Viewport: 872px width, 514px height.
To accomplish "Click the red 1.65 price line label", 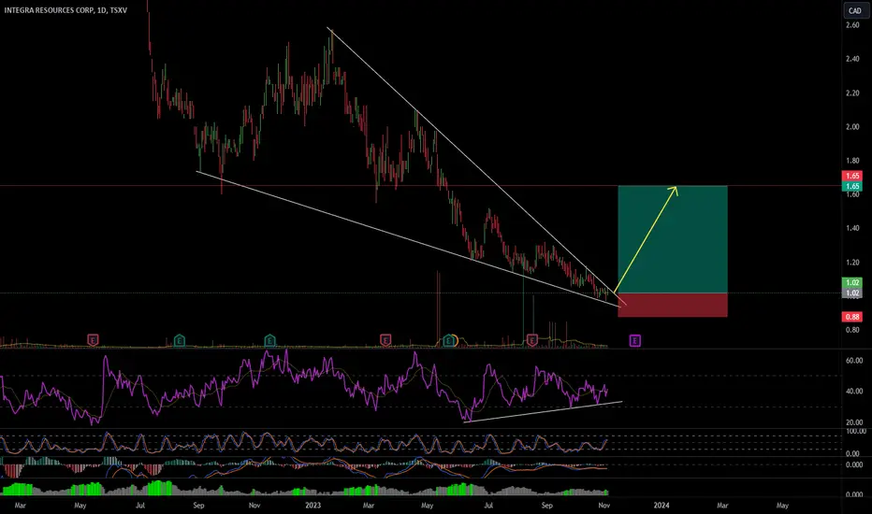I will [852, 176].
